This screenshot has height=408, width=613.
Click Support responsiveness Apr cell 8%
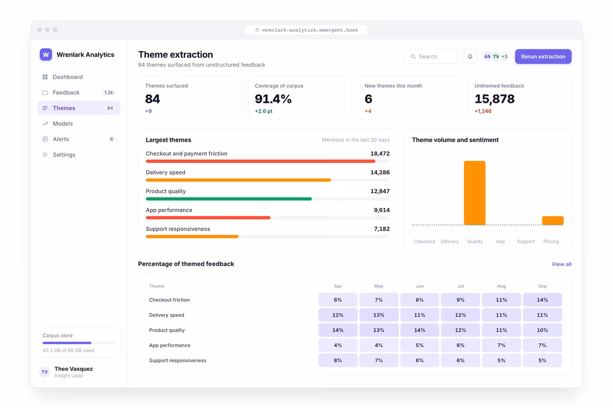click(338, 361)
